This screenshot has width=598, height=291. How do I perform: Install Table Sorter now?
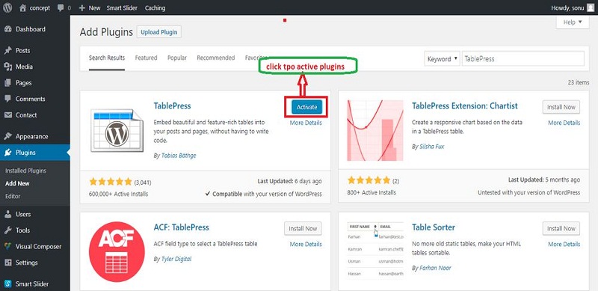point(561,228)
